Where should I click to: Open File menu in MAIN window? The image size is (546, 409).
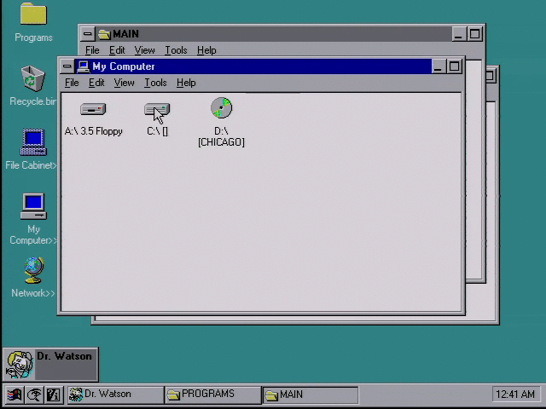[92, 50]
